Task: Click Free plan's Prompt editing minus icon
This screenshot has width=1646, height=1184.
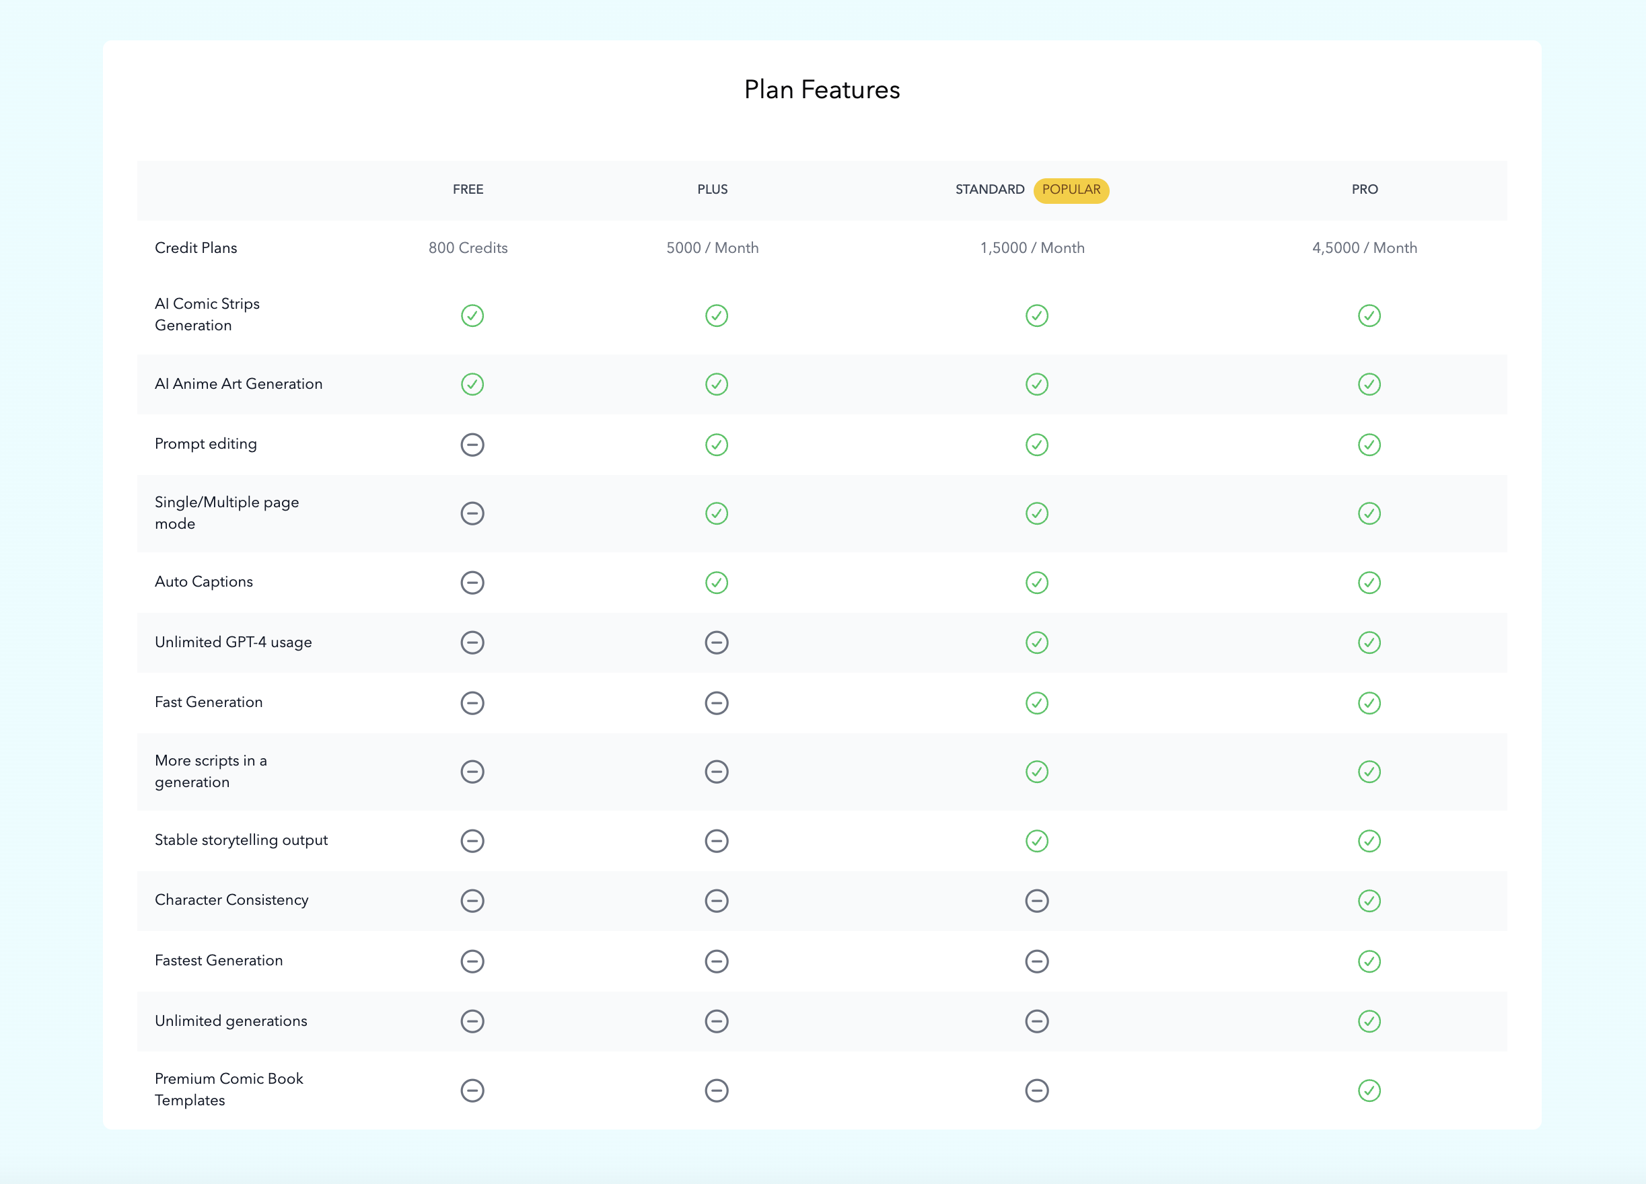Action: coord(472,445)
